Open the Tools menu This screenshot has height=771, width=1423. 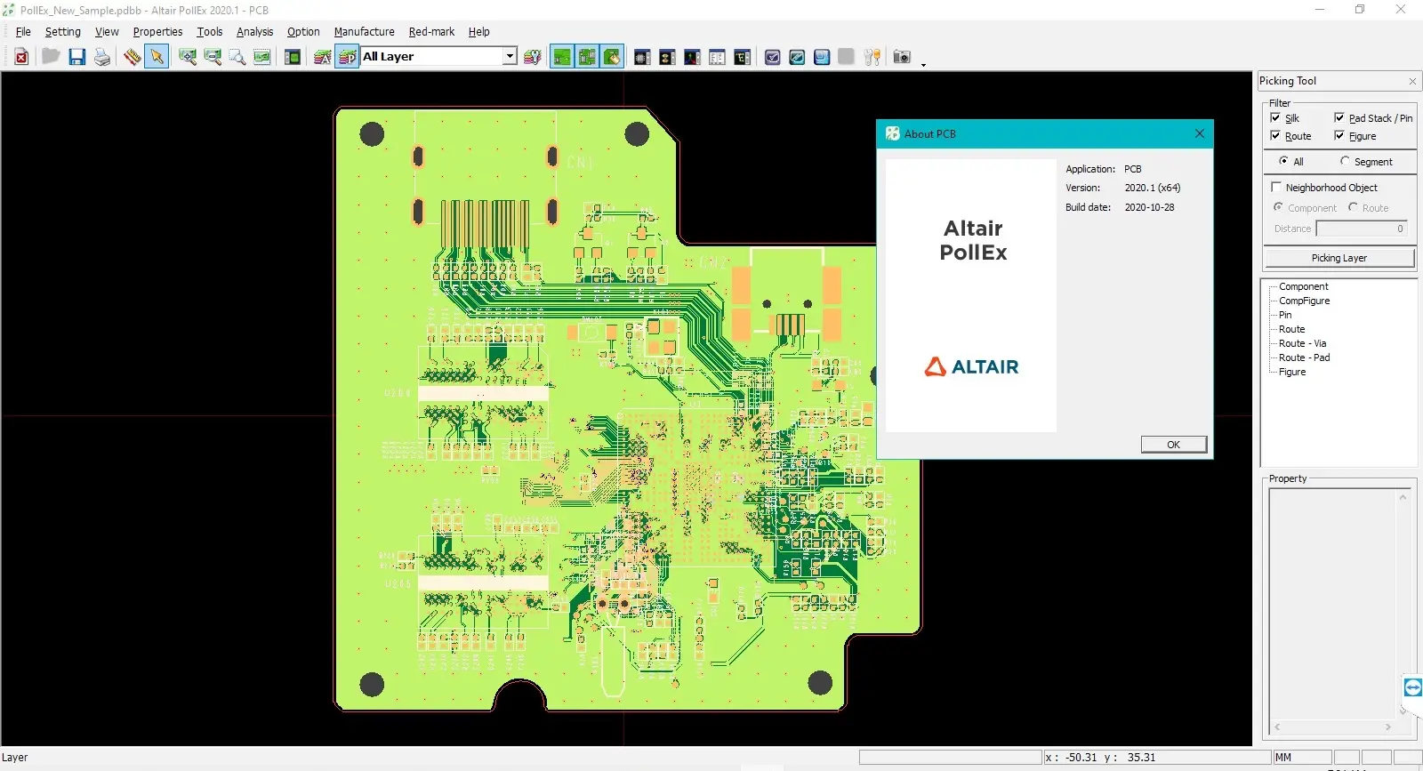point(210,31)
